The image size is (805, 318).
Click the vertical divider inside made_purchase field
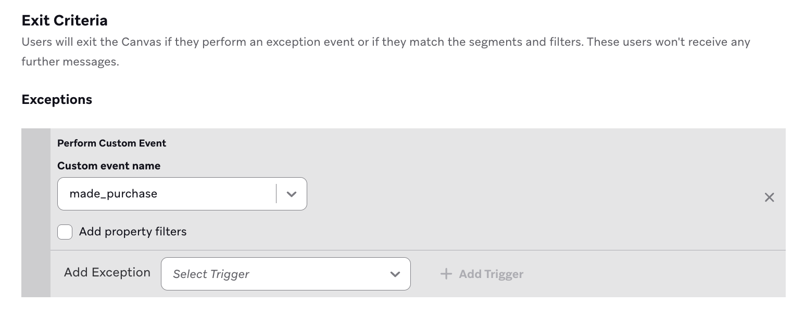[276, 194]
